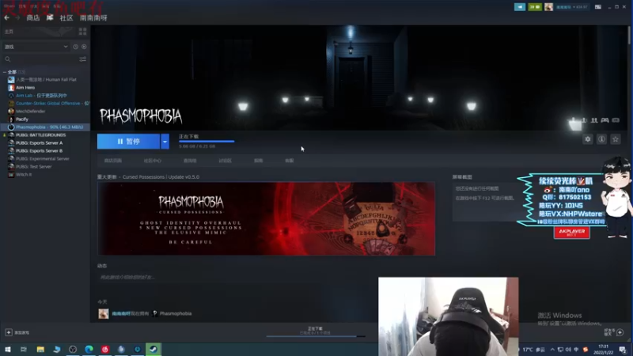Open the 库 library tab

[x=50, y=17]
